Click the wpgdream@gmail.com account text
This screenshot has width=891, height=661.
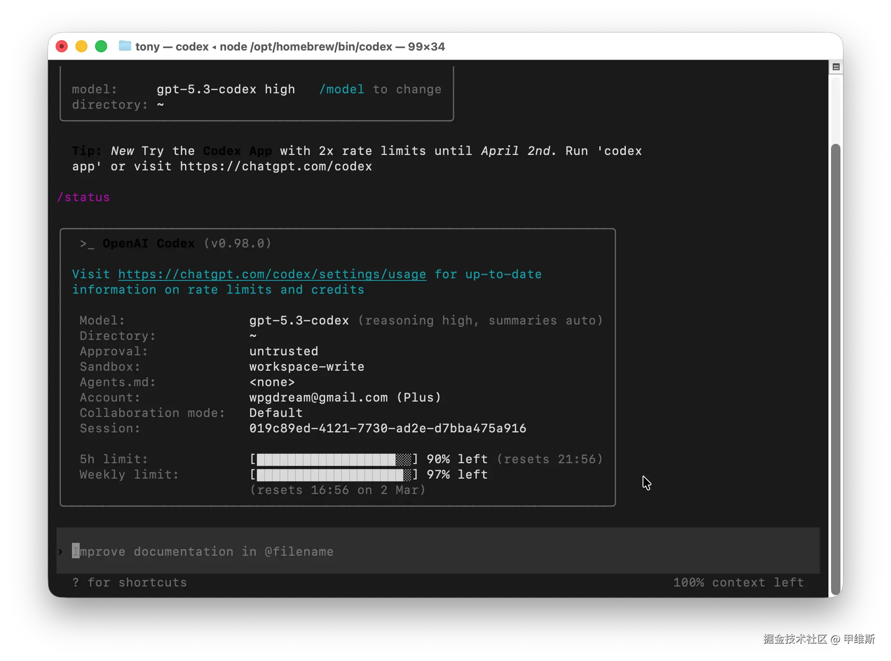pos(318,398)
